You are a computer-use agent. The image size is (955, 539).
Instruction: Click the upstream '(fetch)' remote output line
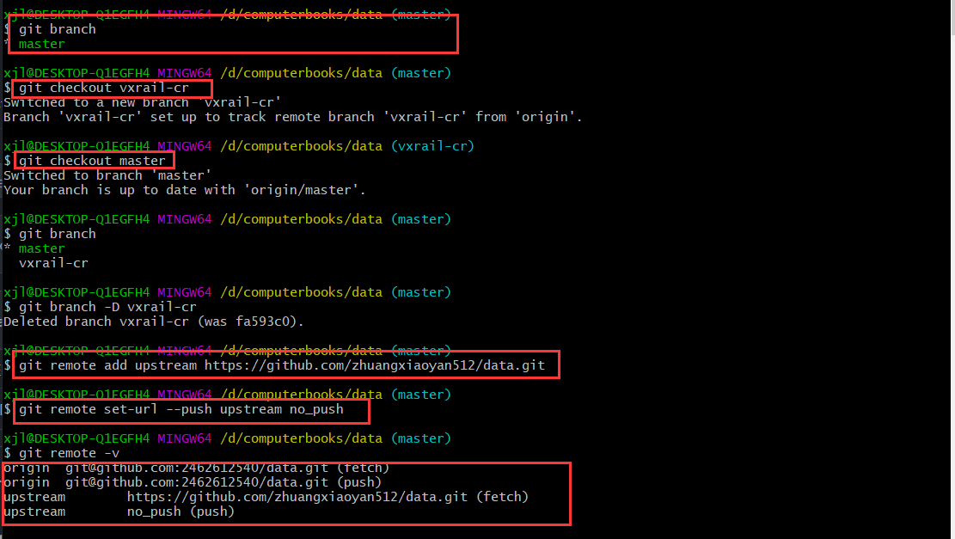click(x=266, y=497)
